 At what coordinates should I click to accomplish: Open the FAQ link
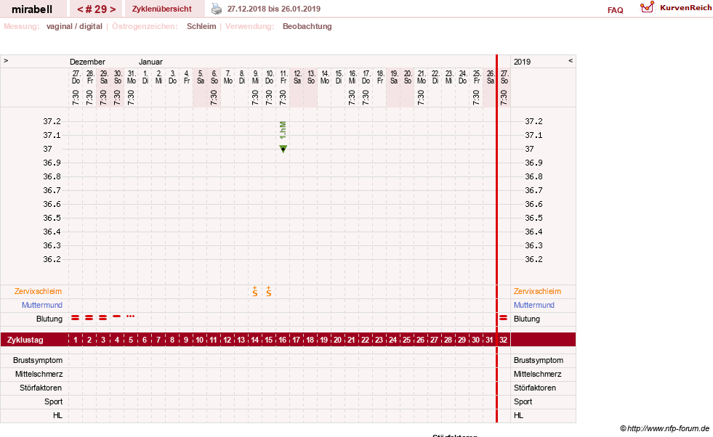[615, 10]
